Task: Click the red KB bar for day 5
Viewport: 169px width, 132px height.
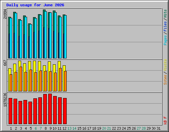Action: coord(30,113)
